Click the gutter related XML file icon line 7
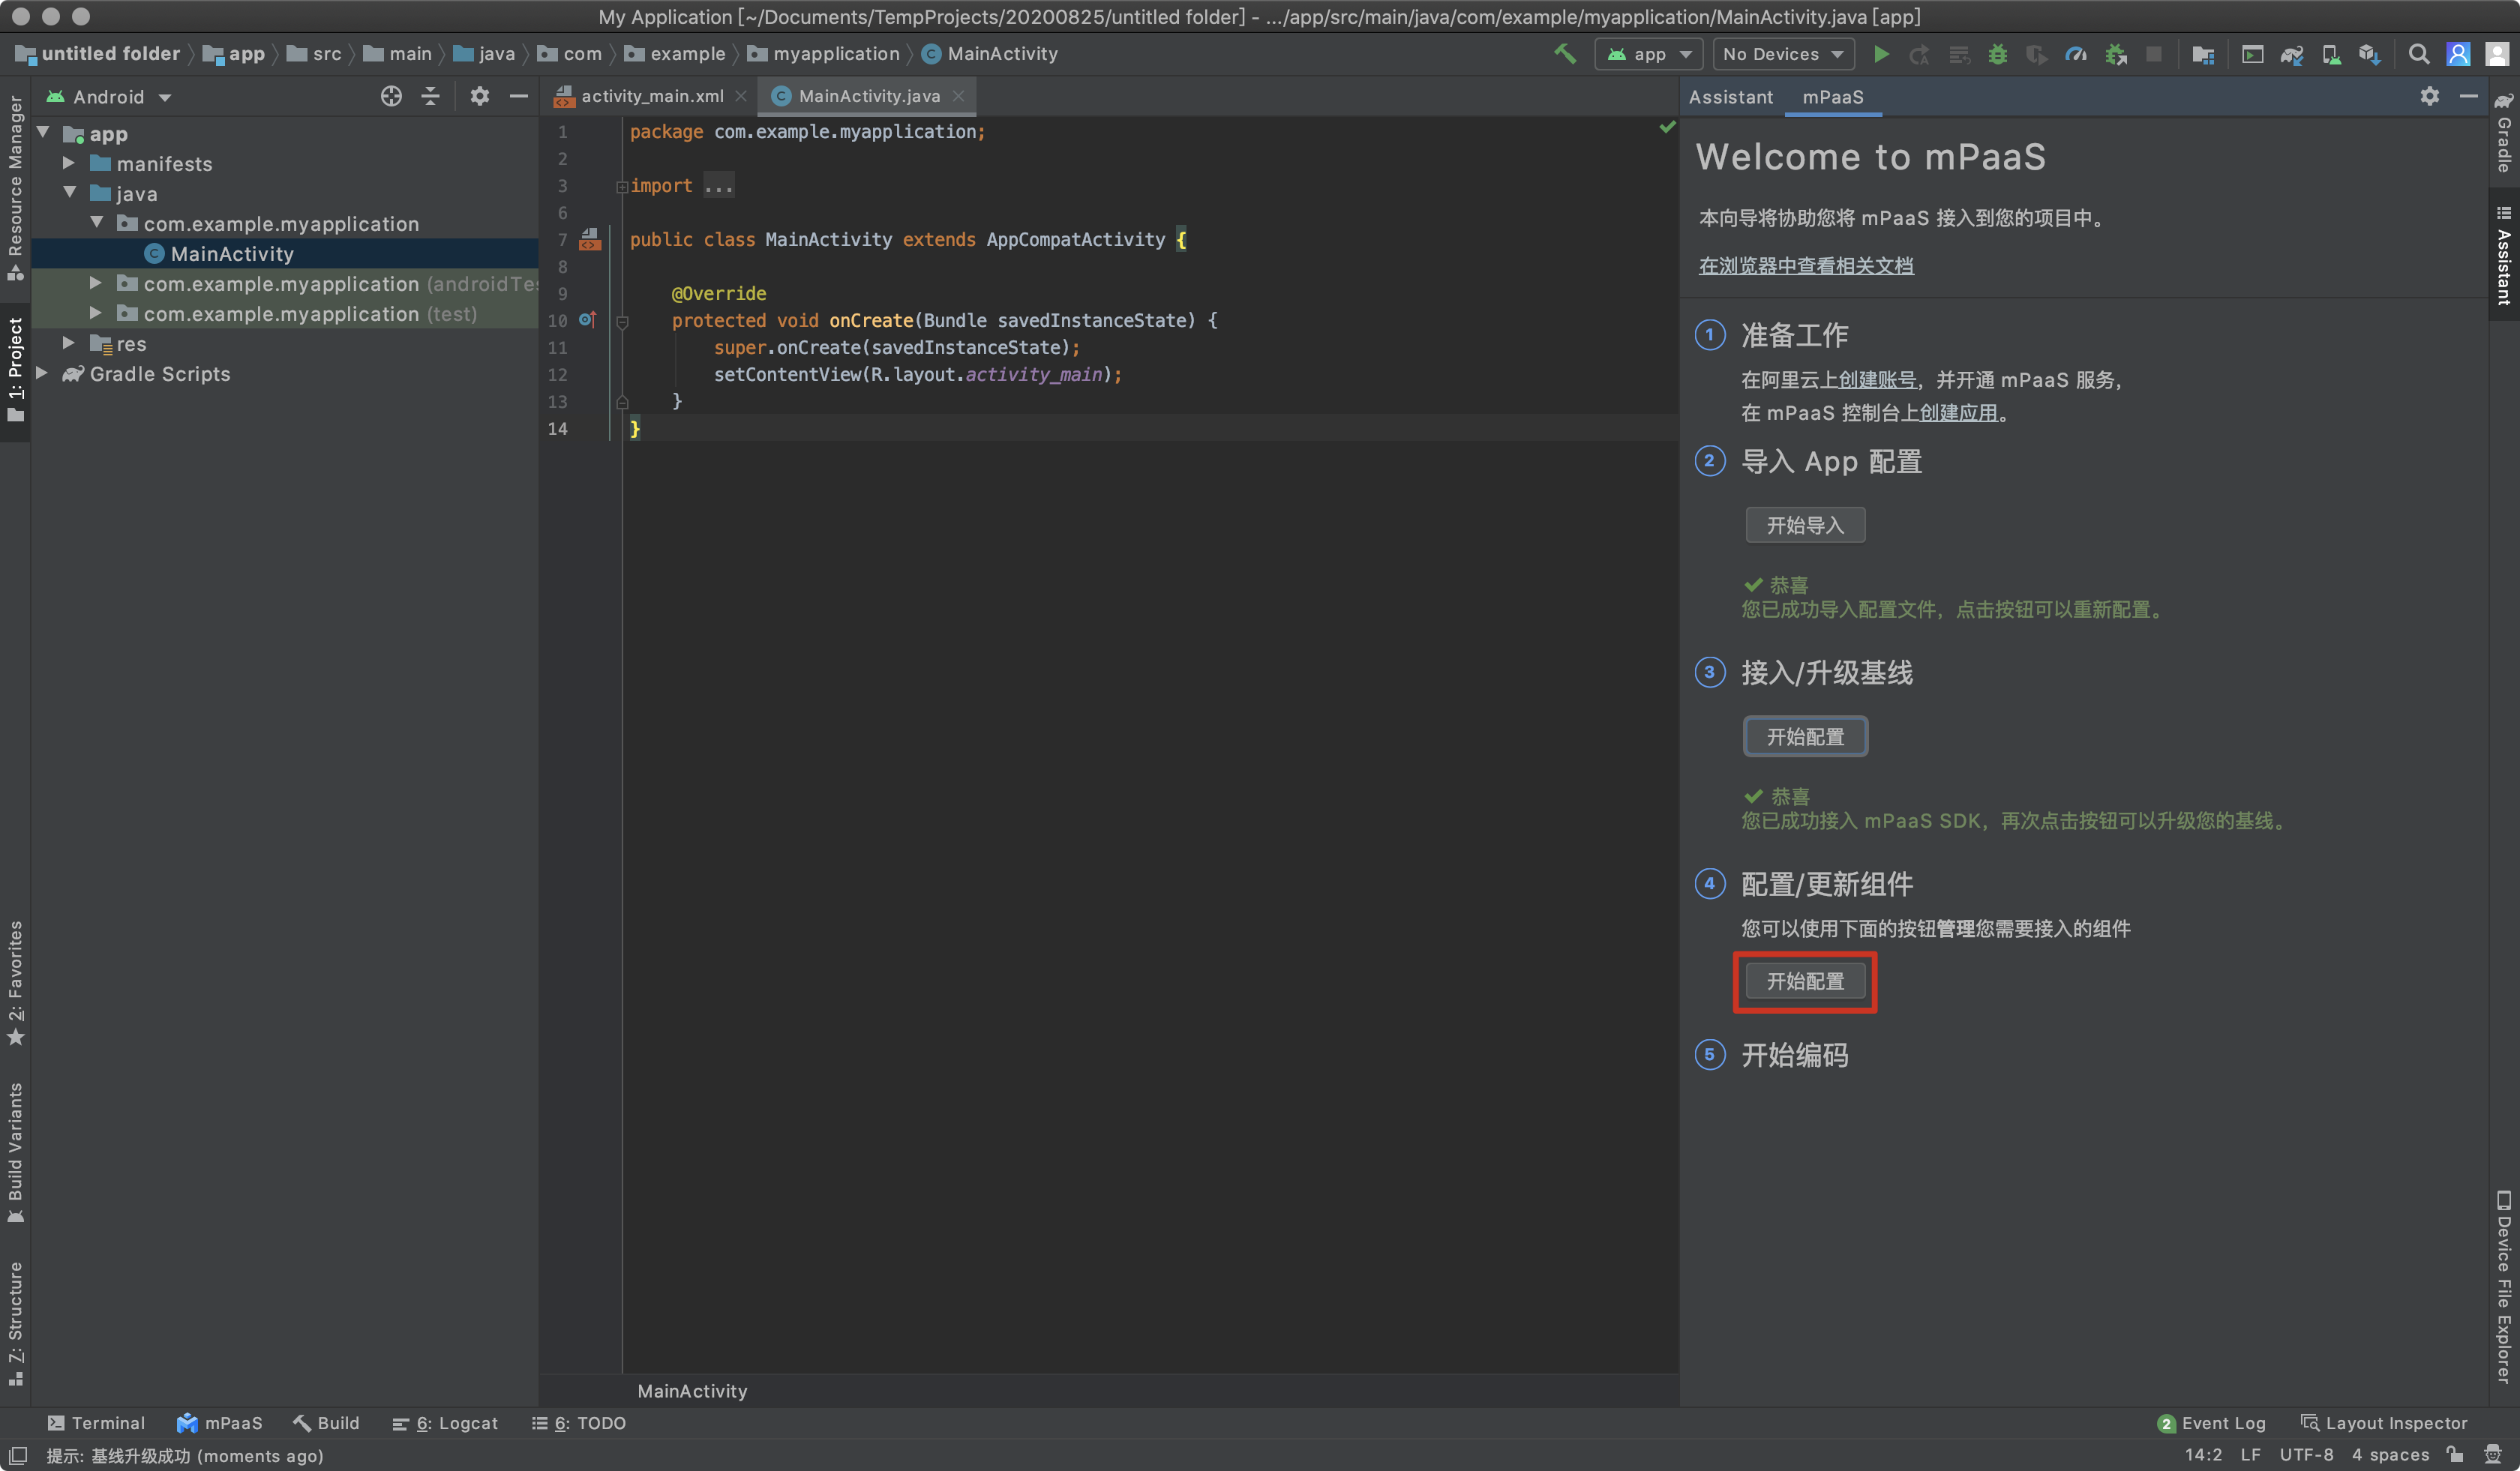 (x=590, y=239)
